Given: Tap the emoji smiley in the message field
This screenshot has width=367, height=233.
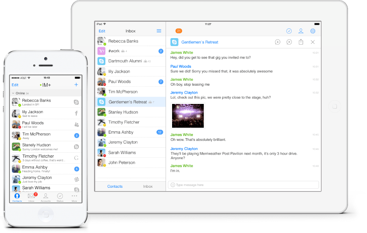Looking at the screenshot, I should [172, 185].
